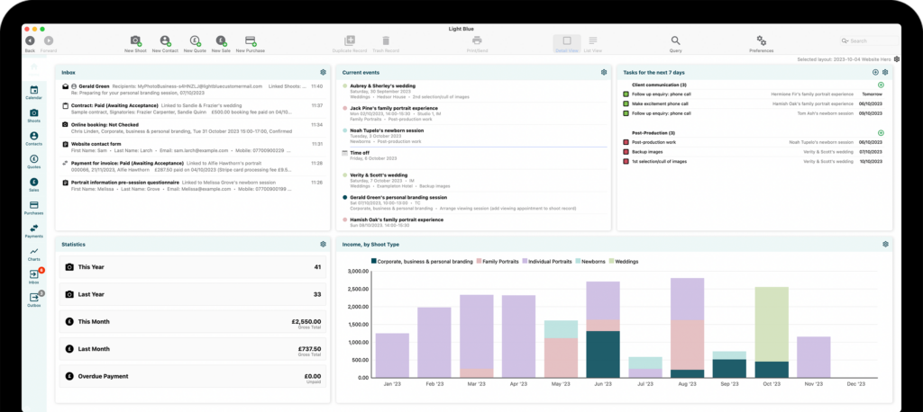923x412 pixels.
Task: Click the Jan '23 income bar
Action: point(392,355)
